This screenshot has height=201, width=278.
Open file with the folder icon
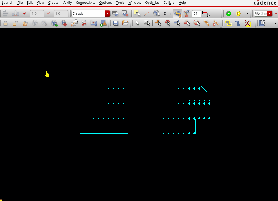(x=125, y=23)
